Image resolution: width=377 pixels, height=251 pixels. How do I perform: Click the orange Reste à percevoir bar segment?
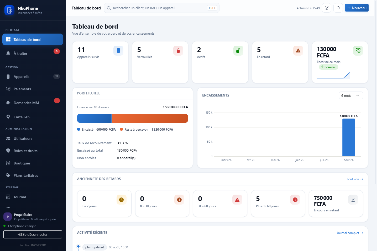(150, 118)
